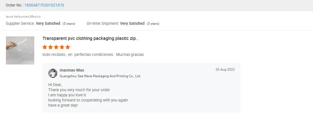Click the "Order No.:" label
The image size is (313, 114).
(15, 5)
